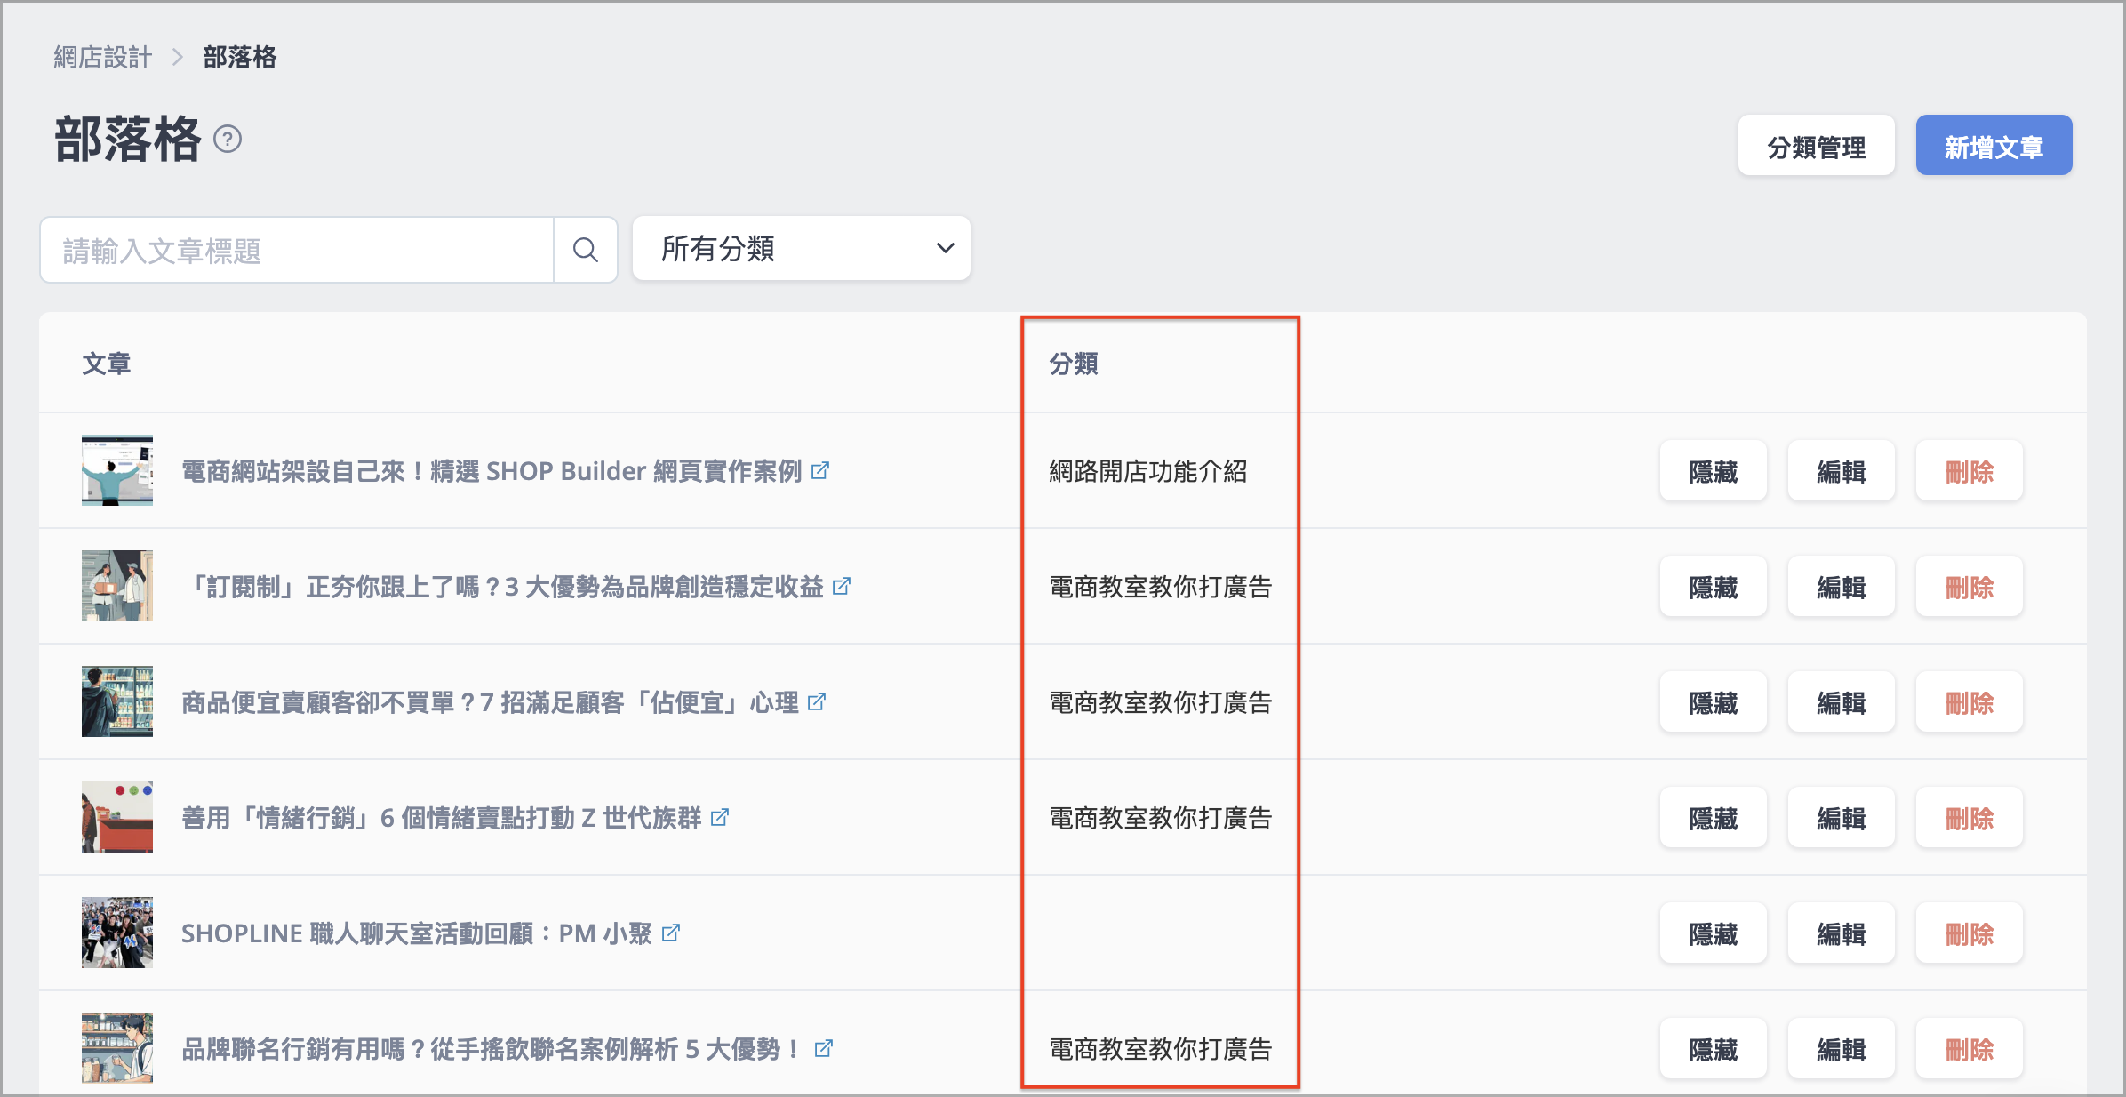Click thumbnail of 情緒行銷 article
The image size is (2126, 1097).
(117, 817)
